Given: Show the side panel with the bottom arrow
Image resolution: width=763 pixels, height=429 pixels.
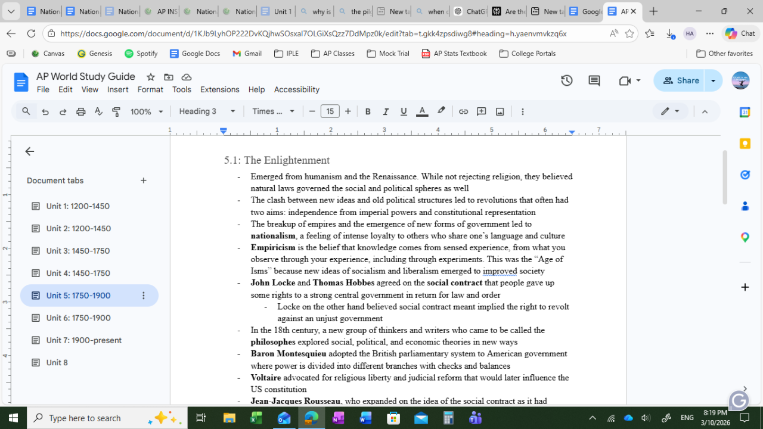Looking at the screenshot, I should click(745, 389).
